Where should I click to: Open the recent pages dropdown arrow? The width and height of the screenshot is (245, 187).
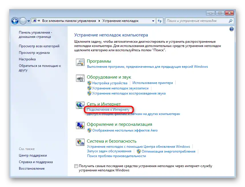tap(29, 21)
